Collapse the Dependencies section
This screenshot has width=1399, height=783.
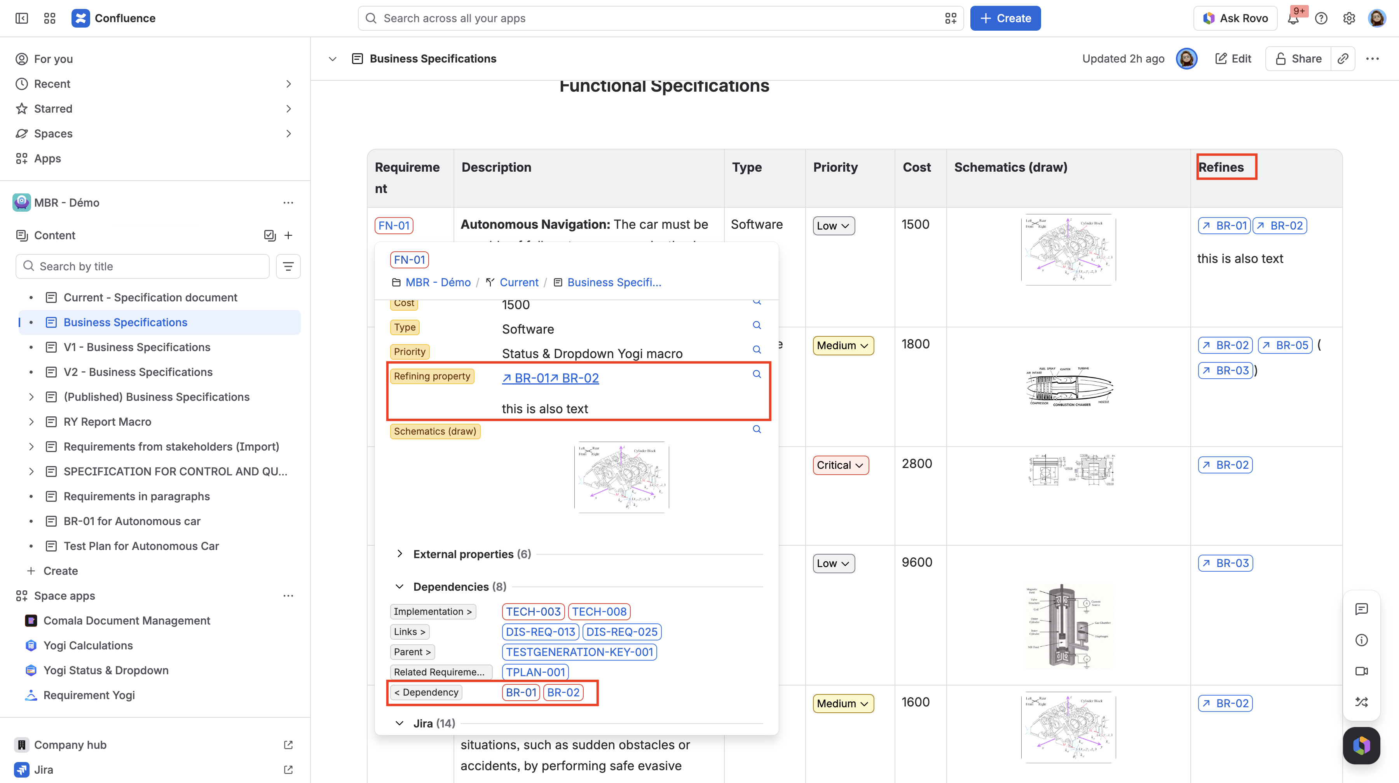pyautogui.click(x=400, y=586)
